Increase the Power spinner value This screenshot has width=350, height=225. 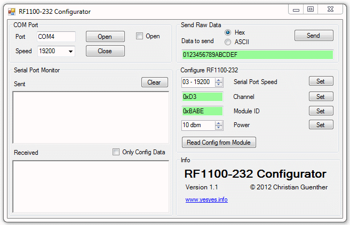click(x=219, y=123)
